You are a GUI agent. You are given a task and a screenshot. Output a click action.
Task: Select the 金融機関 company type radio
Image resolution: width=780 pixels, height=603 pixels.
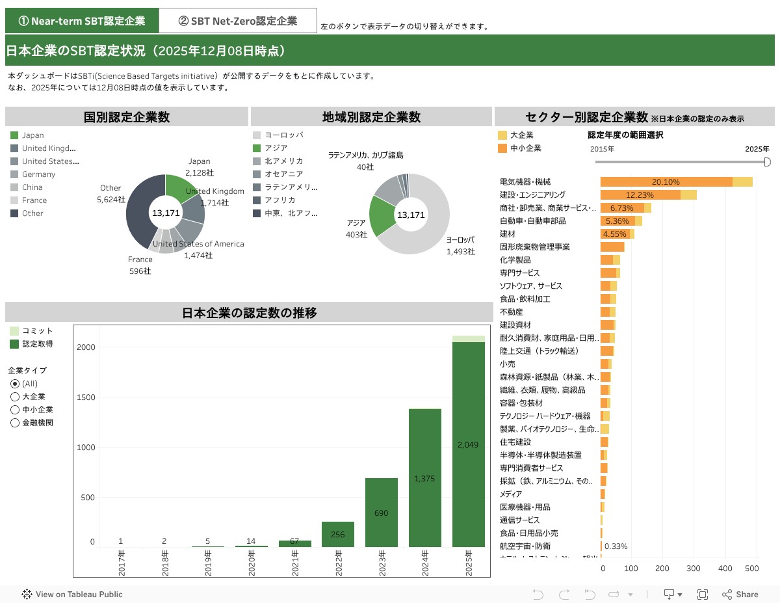(x=15, y=423)
